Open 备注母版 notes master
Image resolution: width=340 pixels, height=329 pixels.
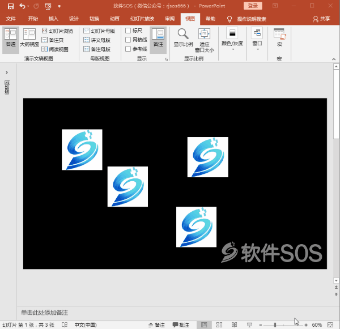point(97,49)
